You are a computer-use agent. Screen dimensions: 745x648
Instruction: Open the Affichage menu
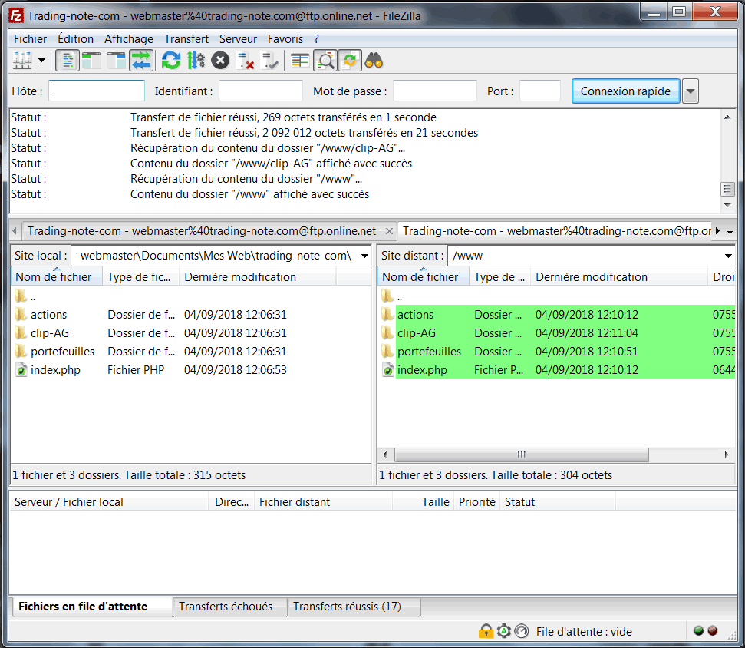click(x=129, y=39)
